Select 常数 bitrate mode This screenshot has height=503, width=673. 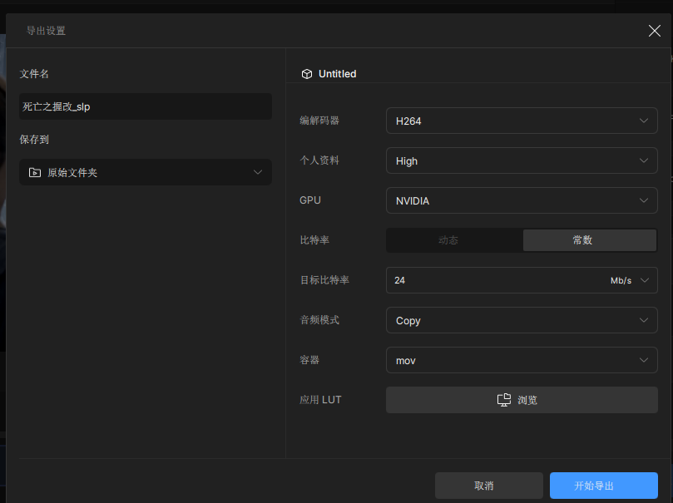[590, 240]
